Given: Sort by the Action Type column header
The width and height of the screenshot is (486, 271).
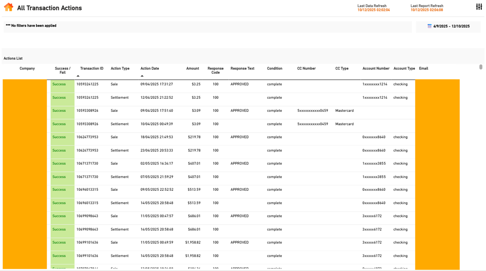Looking at the screenshot, I should (x=120, y=69).
